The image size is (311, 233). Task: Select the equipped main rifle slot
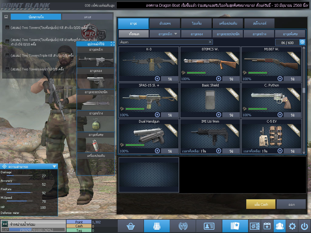click(96, 60)
